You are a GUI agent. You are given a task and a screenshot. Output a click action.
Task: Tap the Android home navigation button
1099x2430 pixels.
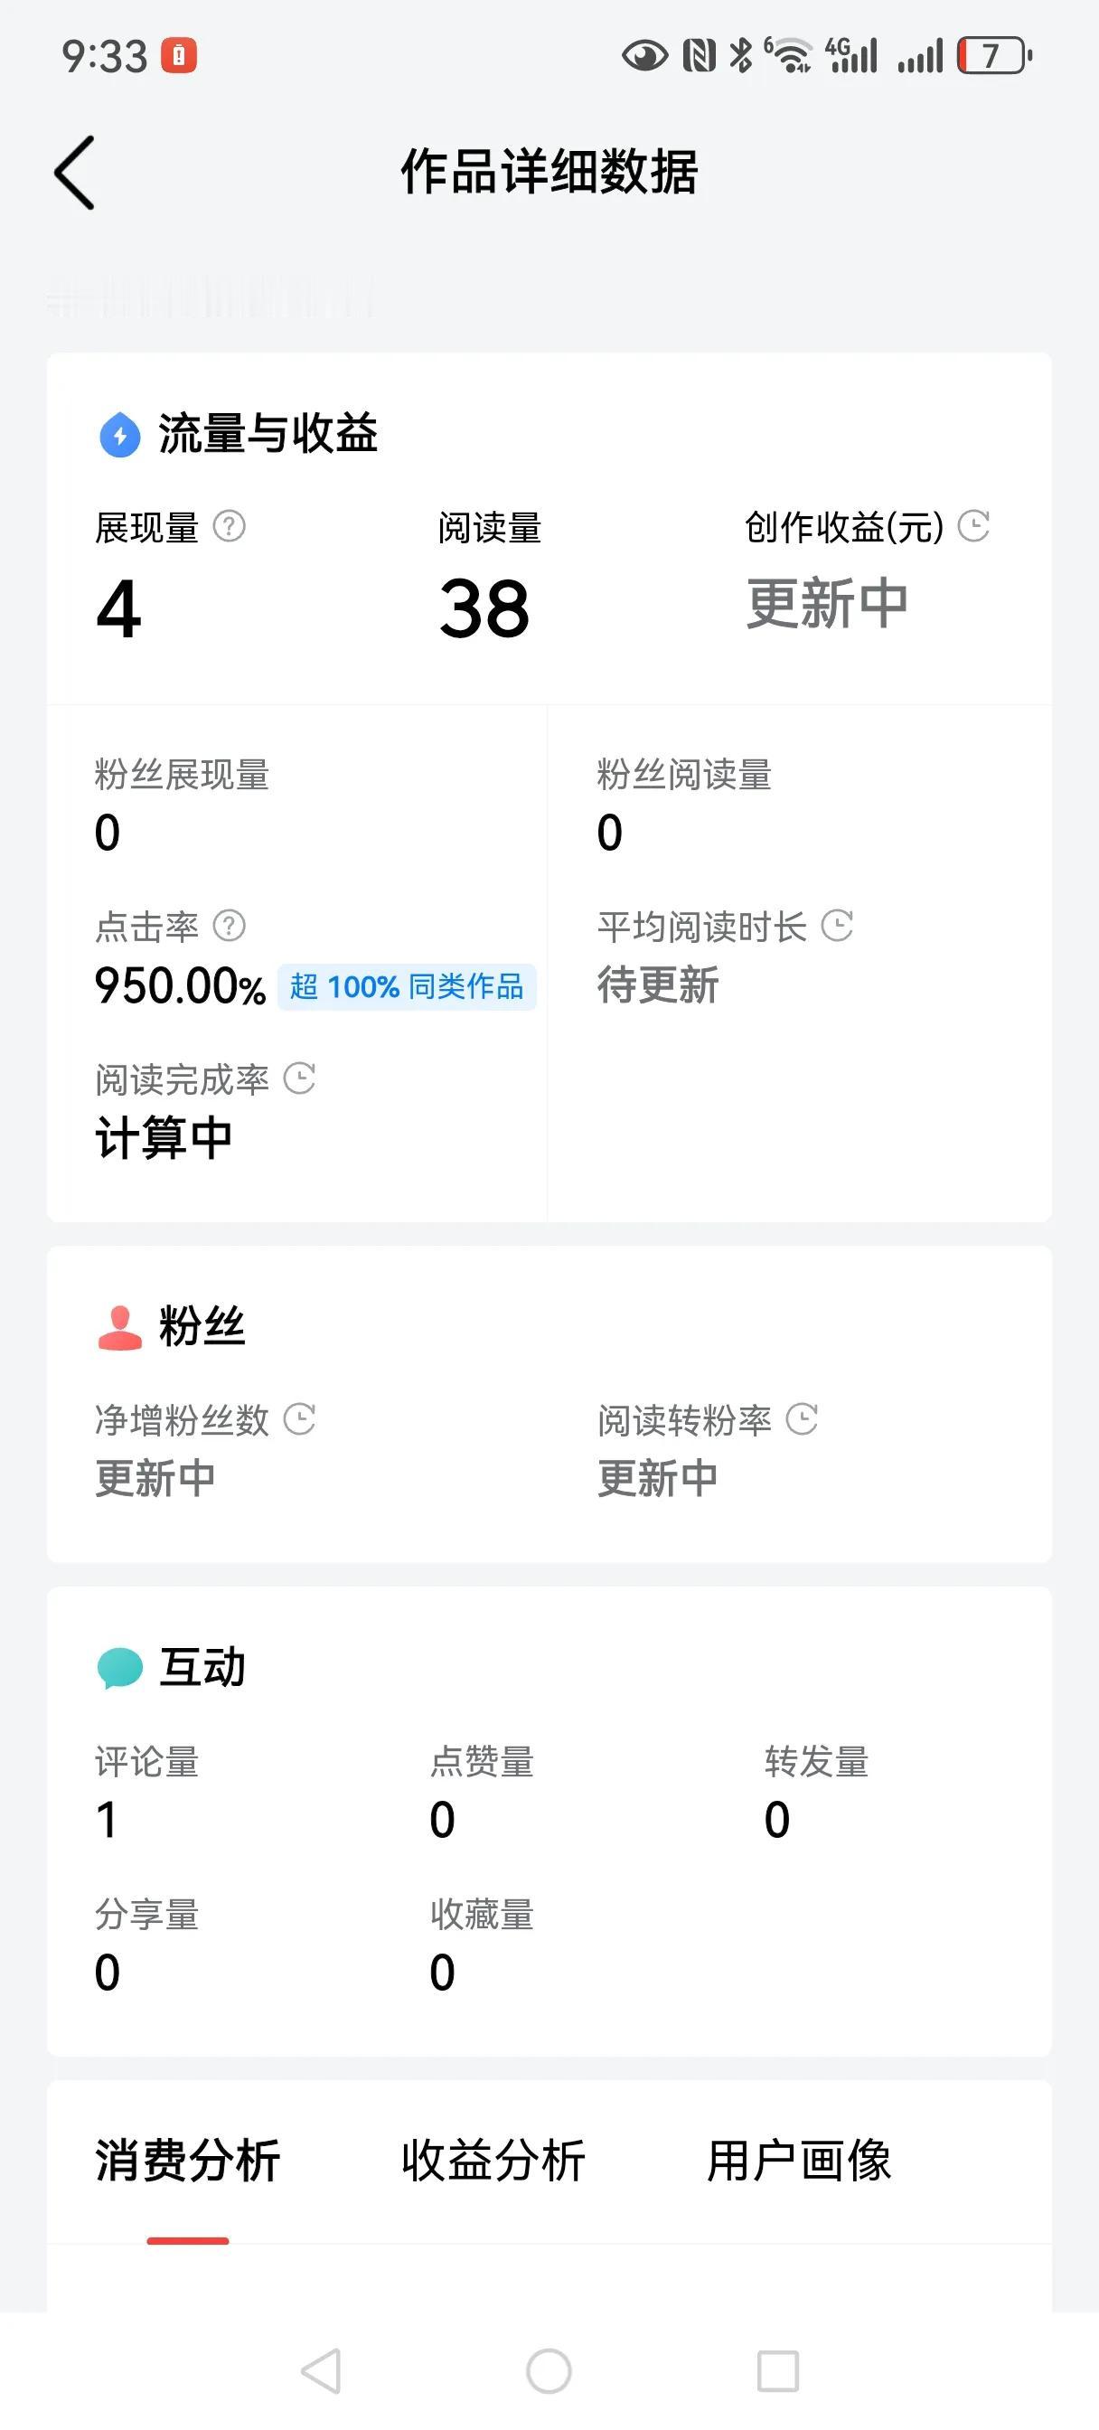pyautogui.click(x=549, y=2370)
